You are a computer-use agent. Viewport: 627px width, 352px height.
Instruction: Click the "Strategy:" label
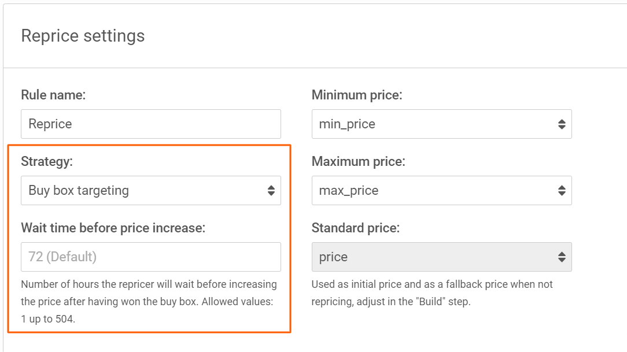(x=47, y=162)
